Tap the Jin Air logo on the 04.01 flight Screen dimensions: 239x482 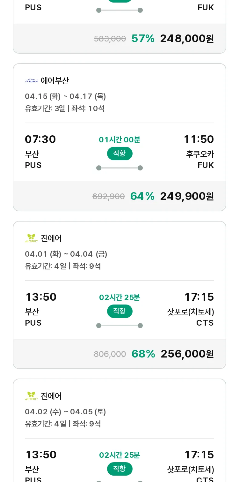coord(31,238)
